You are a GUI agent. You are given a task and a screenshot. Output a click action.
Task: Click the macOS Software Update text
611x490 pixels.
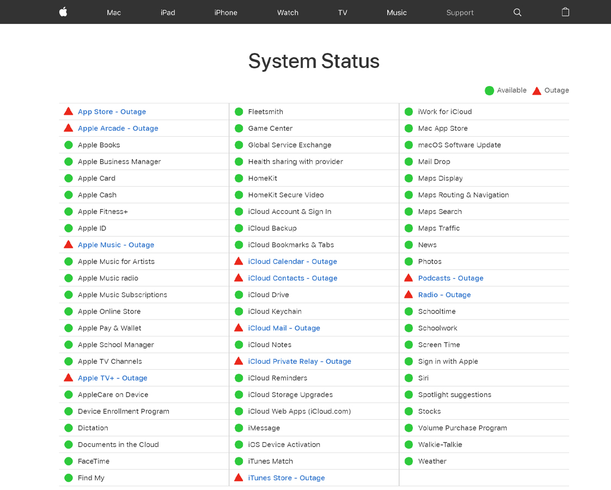coord(460,145)
